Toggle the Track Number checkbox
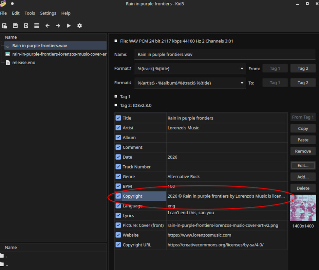This screenshot has width=319, height=270. [x=118, y=167]
